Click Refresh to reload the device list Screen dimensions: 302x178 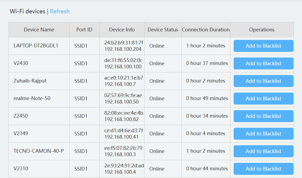[60, 11]
